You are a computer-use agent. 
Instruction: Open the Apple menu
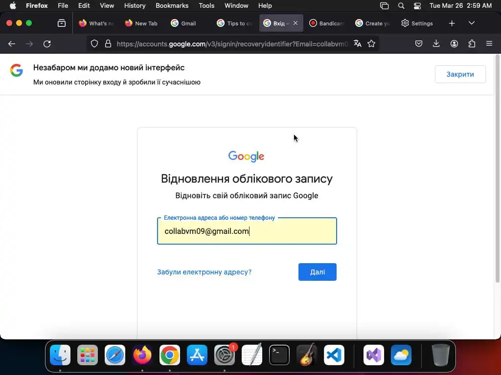(x=13, y=5)
